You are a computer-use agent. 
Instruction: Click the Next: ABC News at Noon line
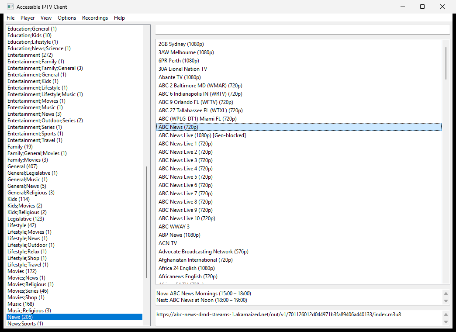coord(201,300)
